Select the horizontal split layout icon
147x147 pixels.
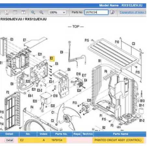point(15,12)
